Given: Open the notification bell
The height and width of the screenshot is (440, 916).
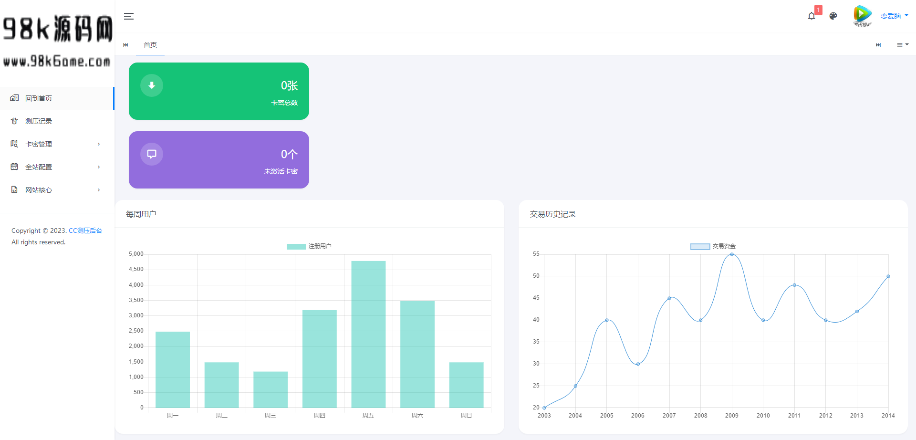Looking at the screenshot, I should pos(812,16).
